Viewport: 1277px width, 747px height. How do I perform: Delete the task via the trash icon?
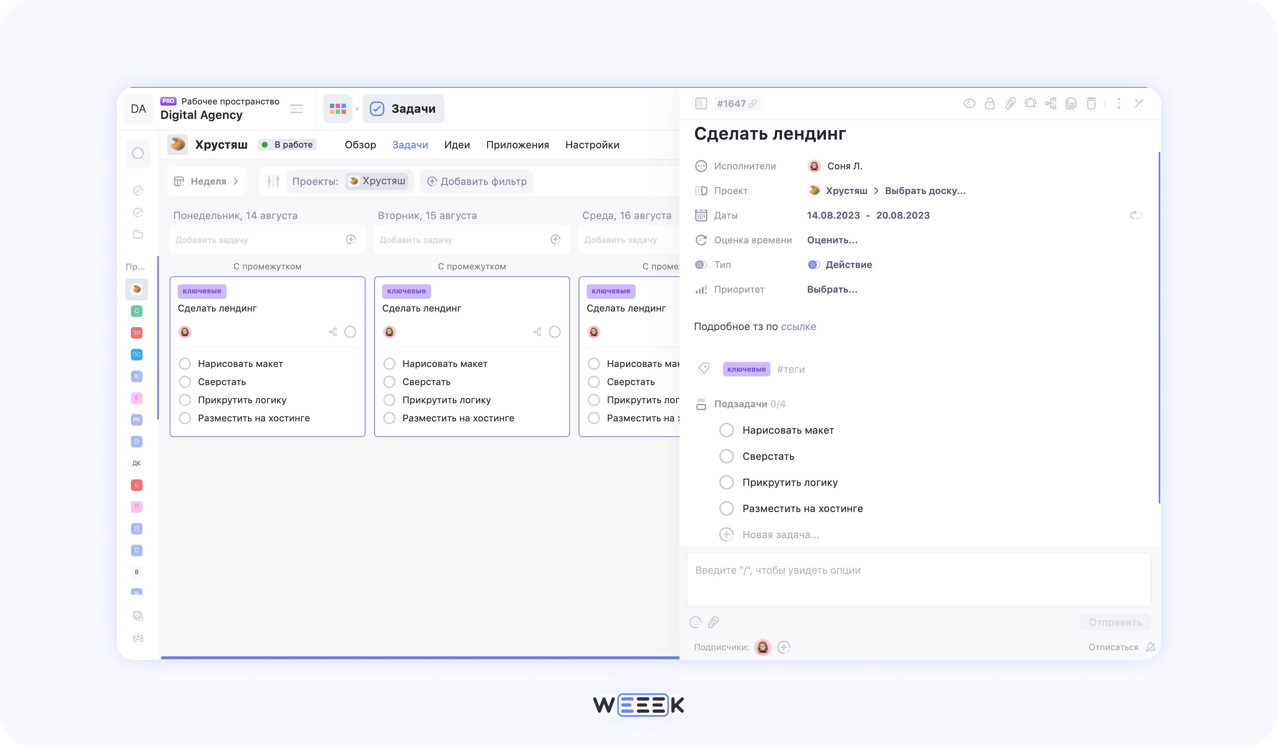(x=1091, y=103)
